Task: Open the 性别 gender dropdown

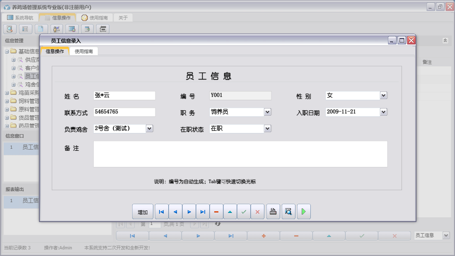Action: pyautogui.click(x=383, y=96)
